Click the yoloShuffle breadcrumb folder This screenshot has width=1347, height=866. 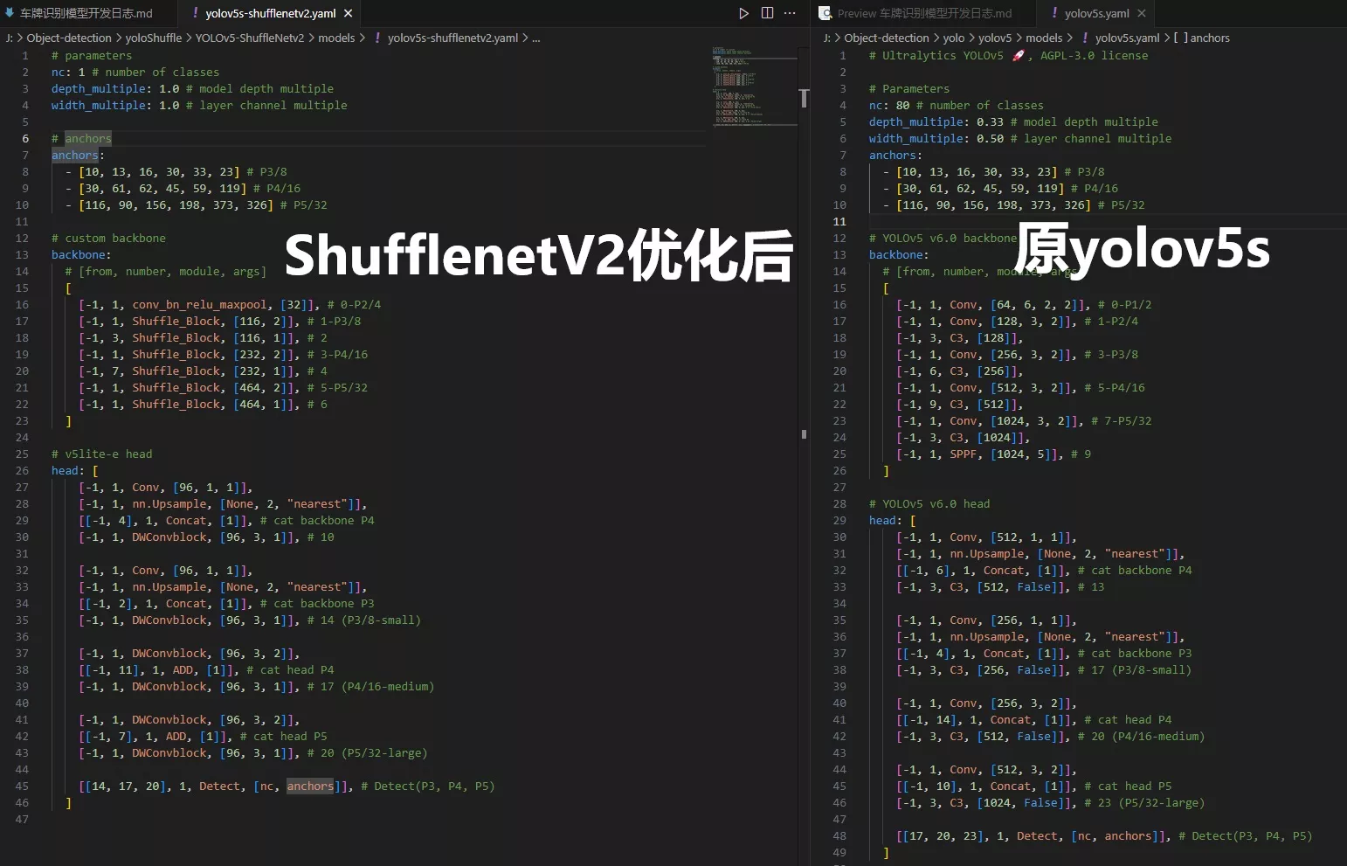154,38
